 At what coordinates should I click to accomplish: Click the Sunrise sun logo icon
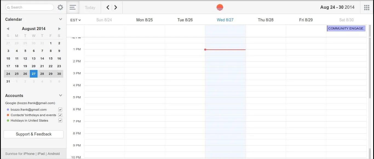click(x=220, y=7)
